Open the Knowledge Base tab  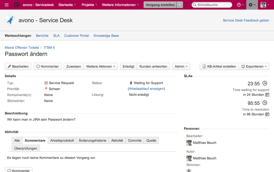[106, 36]
